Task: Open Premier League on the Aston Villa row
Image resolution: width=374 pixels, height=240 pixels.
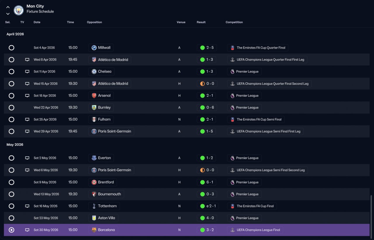Action: [244, 218]
